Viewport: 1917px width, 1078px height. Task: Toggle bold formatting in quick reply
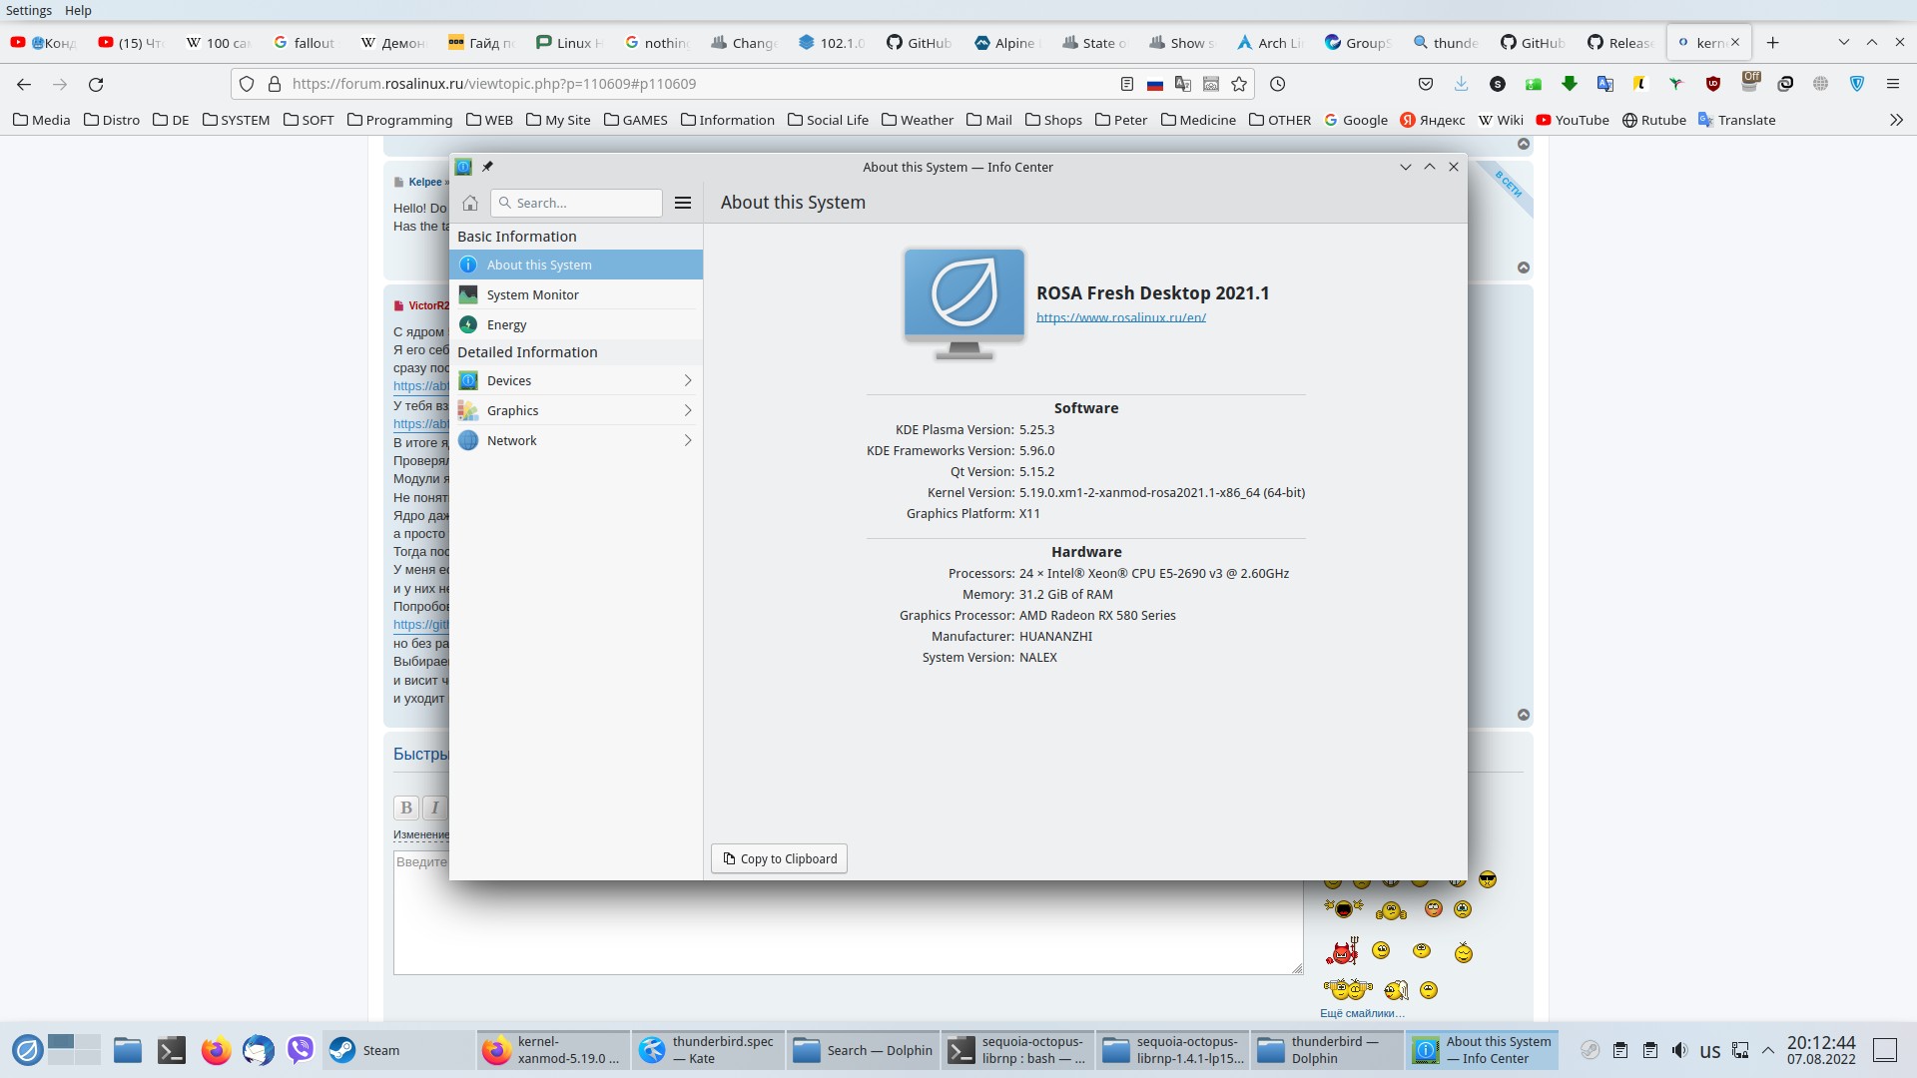point(405,808)
